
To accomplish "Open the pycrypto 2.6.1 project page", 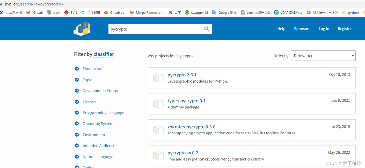I will click(x=182, y=75).
